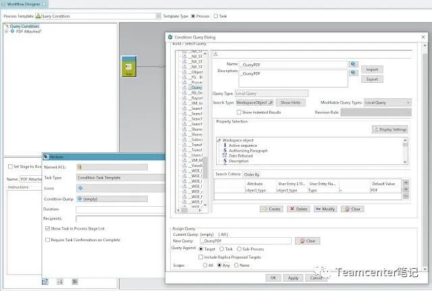The image size is (432, 291).
Task: Click the Named ACL icon in Attributes
Action: coord(79,166)
